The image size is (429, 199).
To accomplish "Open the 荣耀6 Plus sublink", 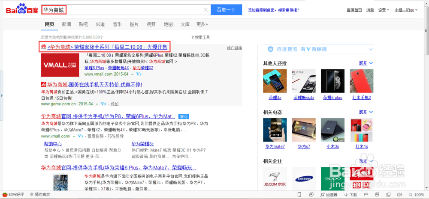I will click(x=94, y=68).
